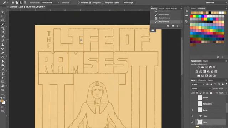Select the Eyedropper tool
Image resolution: width=228 pixels, height=128 pixels.
(x=2, y=32)
